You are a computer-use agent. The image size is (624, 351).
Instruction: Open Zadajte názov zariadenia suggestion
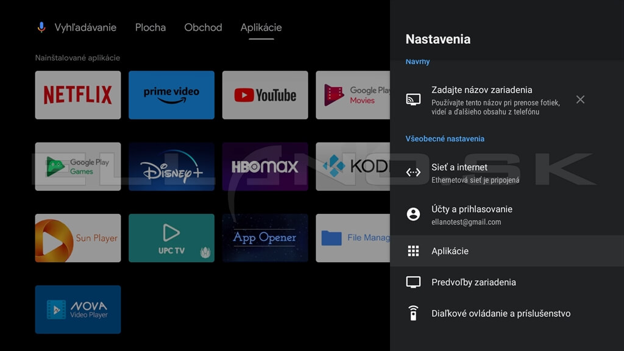tap(507, 101)
